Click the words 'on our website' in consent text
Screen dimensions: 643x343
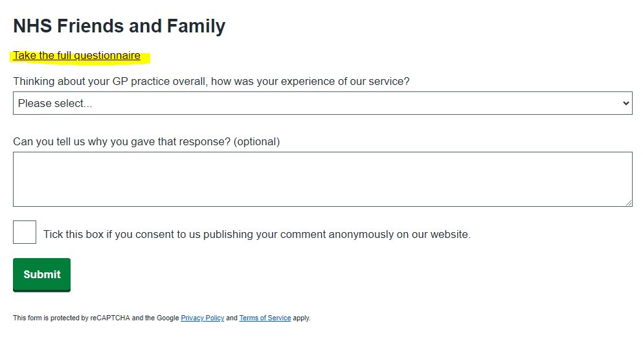coord(433,234)
